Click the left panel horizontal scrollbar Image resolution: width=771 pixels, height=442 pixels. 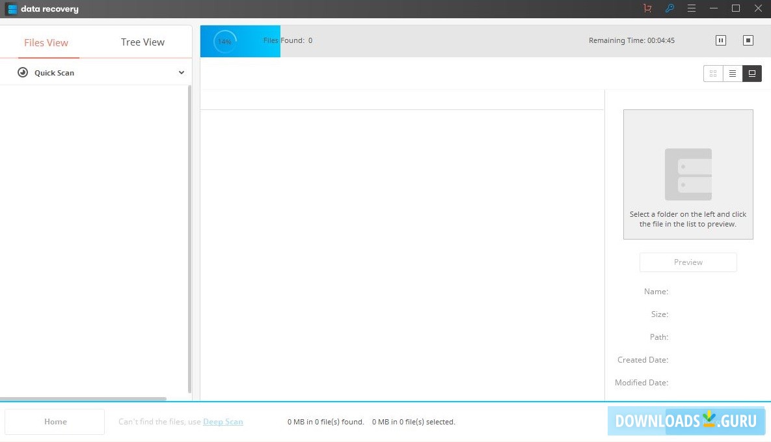click(83, 398)
